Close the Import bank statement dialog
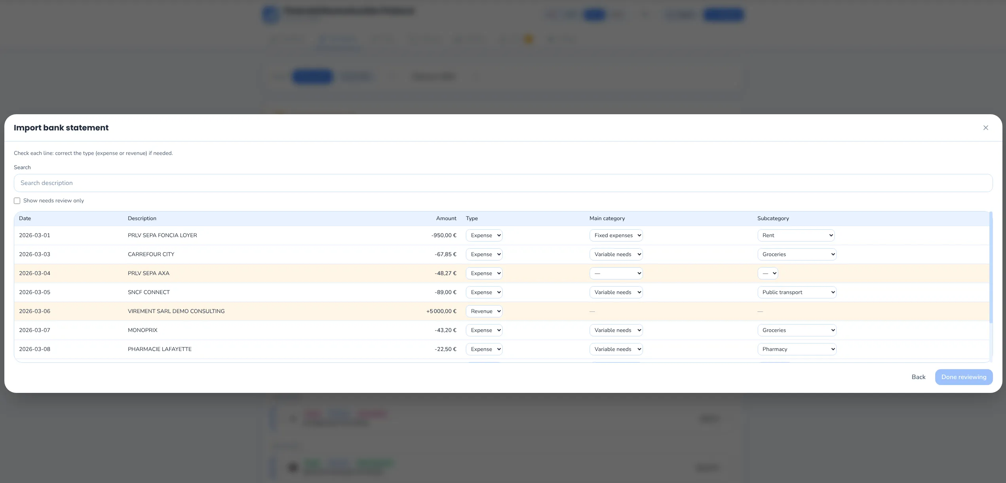 986,128
